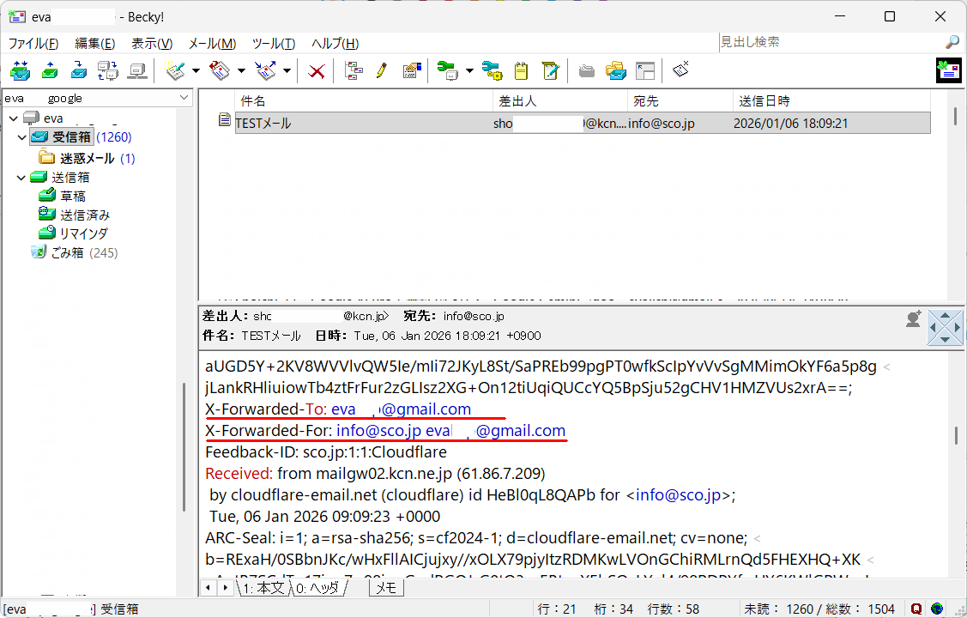
Task: Delete TESTメール using the red X icon
Action: click(316, 70)
